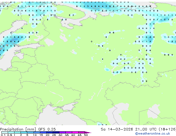
Task: Click the 25–30 mm dark navy swatch
Action: click(x=56, y=132)
